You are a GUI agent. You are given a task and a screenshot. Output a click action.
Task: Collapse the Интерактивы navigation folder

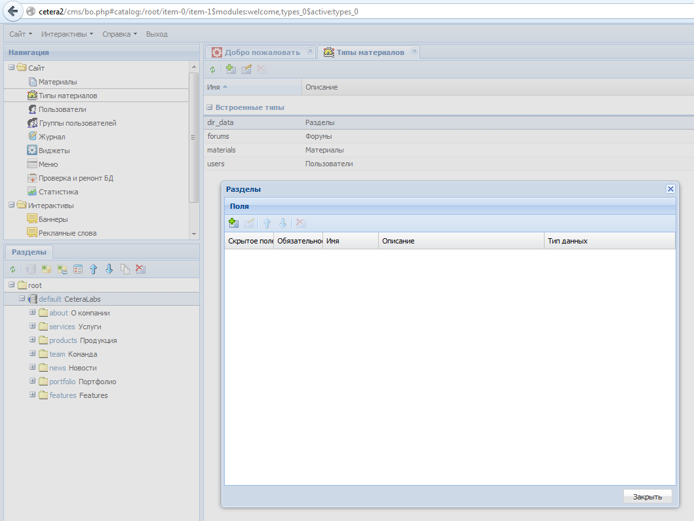[x=12, y=205]
